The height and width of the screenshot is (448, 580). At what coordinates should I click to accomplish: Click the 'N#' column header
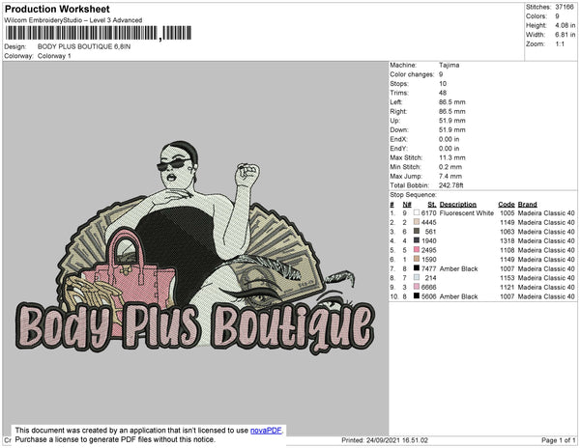click(x=407, y=205)
